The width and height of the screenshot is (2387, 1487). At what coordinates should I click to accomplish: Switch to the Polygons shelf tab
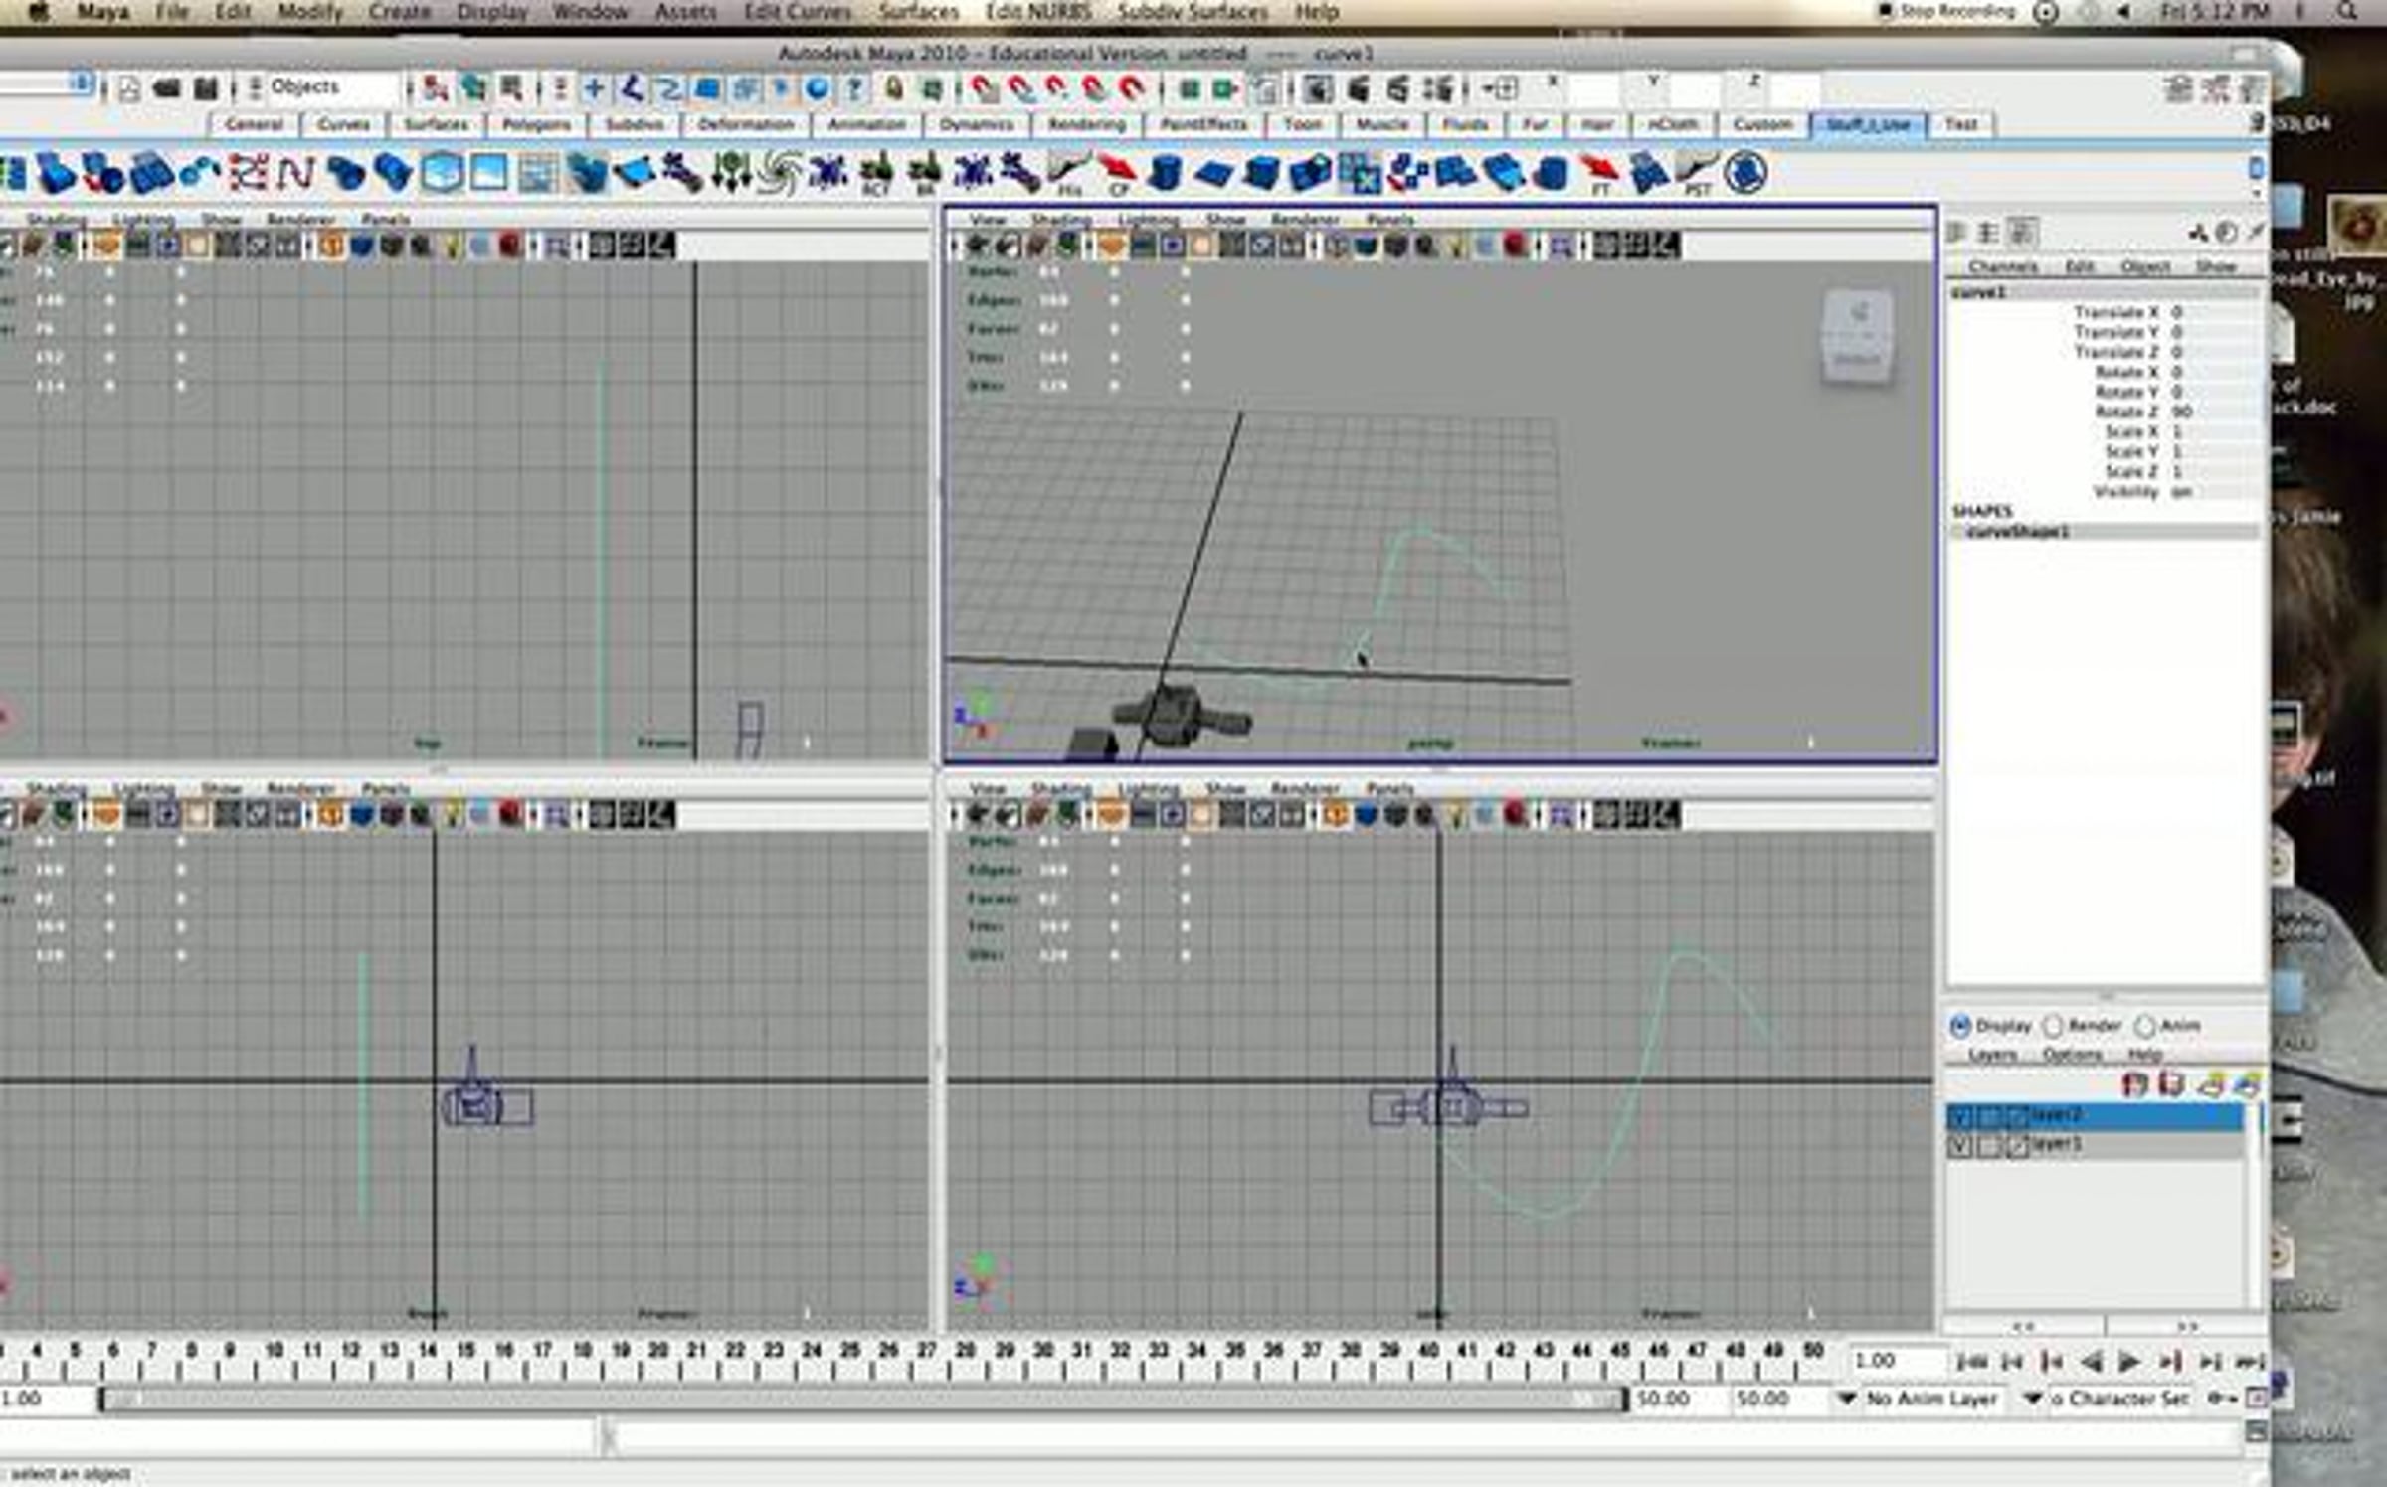coord(535,124)
